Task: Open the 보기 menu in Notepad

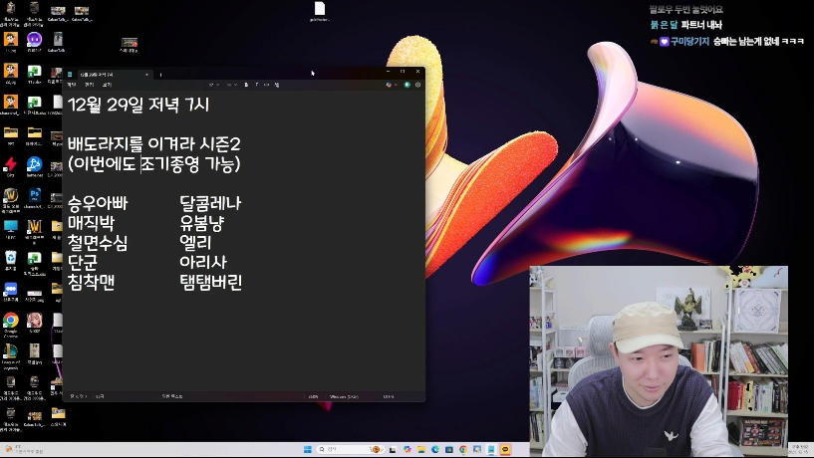Action: 107,86
